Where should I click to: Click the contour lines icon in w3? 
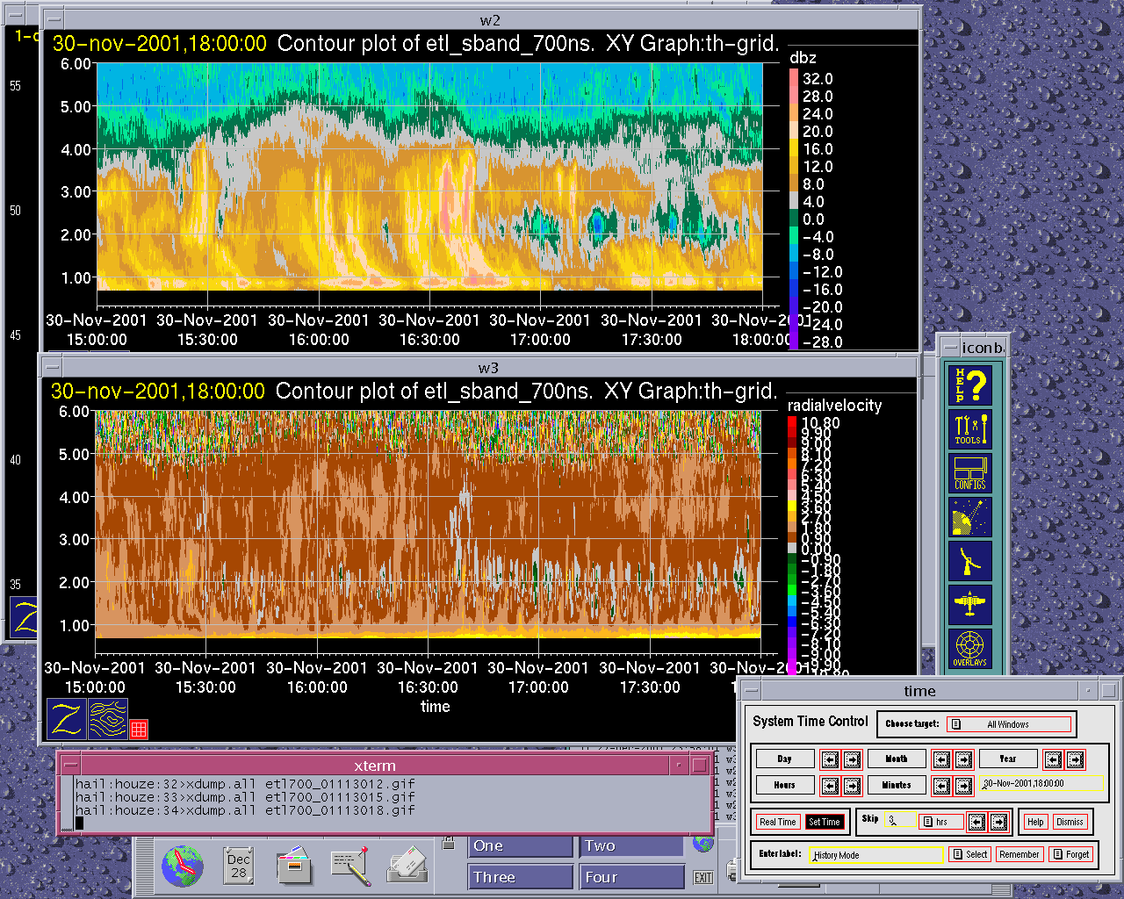point(108,719)
